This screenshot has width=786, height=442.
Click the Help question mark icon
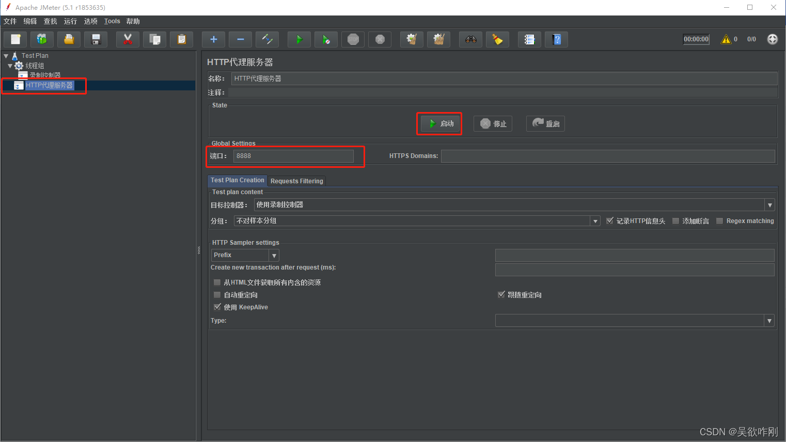[x=556, y=39]
